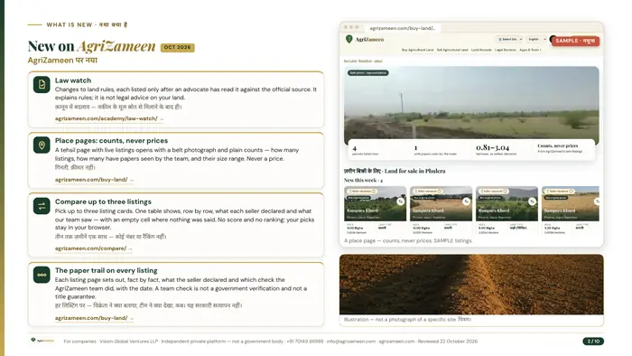Screen dimensions: 632x356
Task: Click the Place pages map pin icon
Action: [42, 145]
